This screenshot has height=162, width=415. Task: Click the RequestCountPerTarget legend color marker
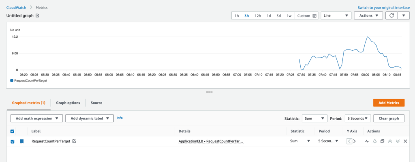pyautogui.click(x=12, y=81)
